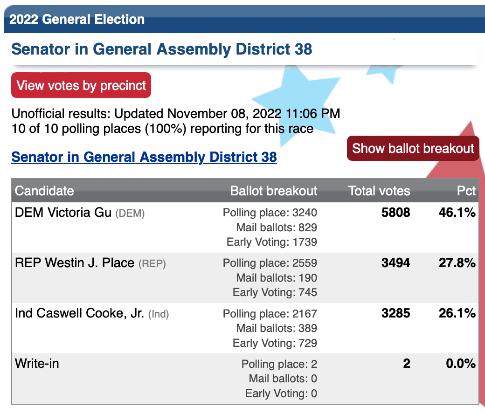Select the 2022 General Election header bar

tap(244, 19)
